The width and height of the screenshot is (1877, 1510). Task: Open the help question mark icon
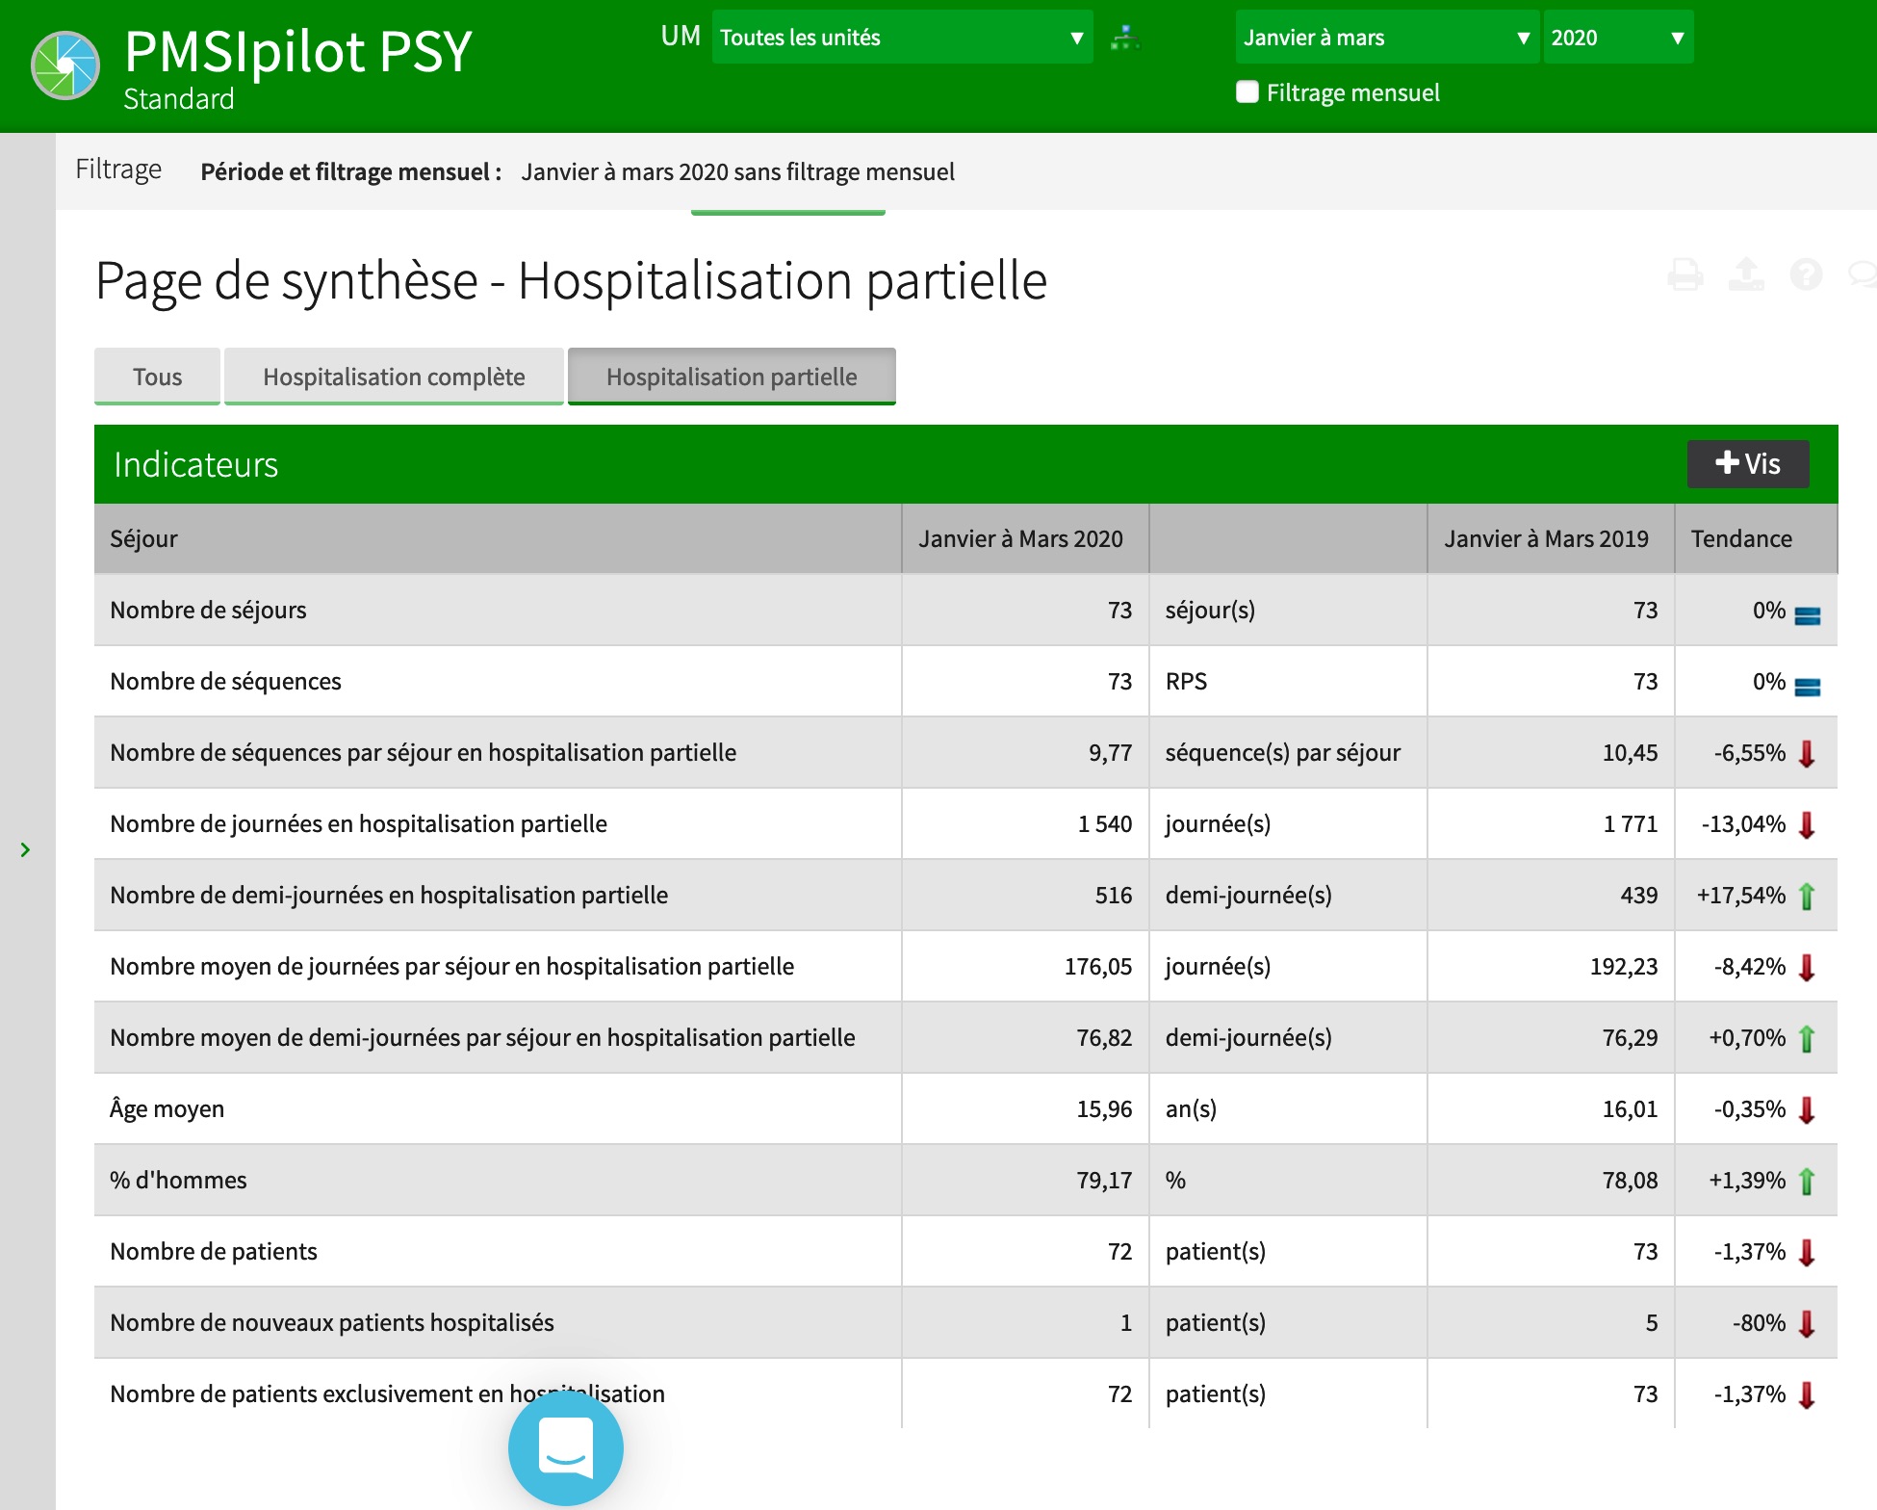(x=1806, y=274)
